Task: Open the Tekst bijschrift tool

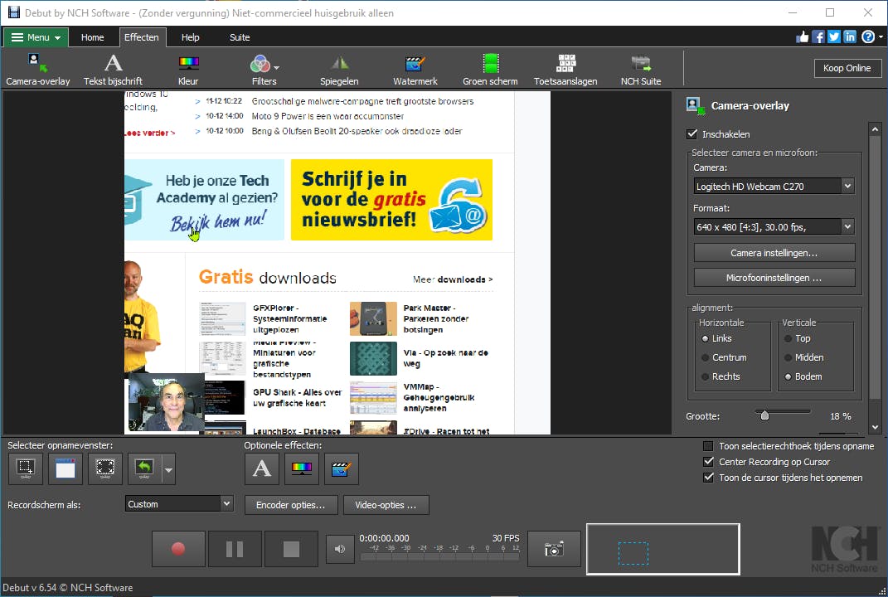Action: click(x=113, y=69)
